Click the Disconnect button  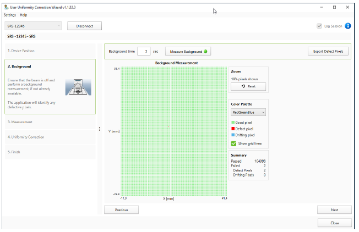[84, 26]
